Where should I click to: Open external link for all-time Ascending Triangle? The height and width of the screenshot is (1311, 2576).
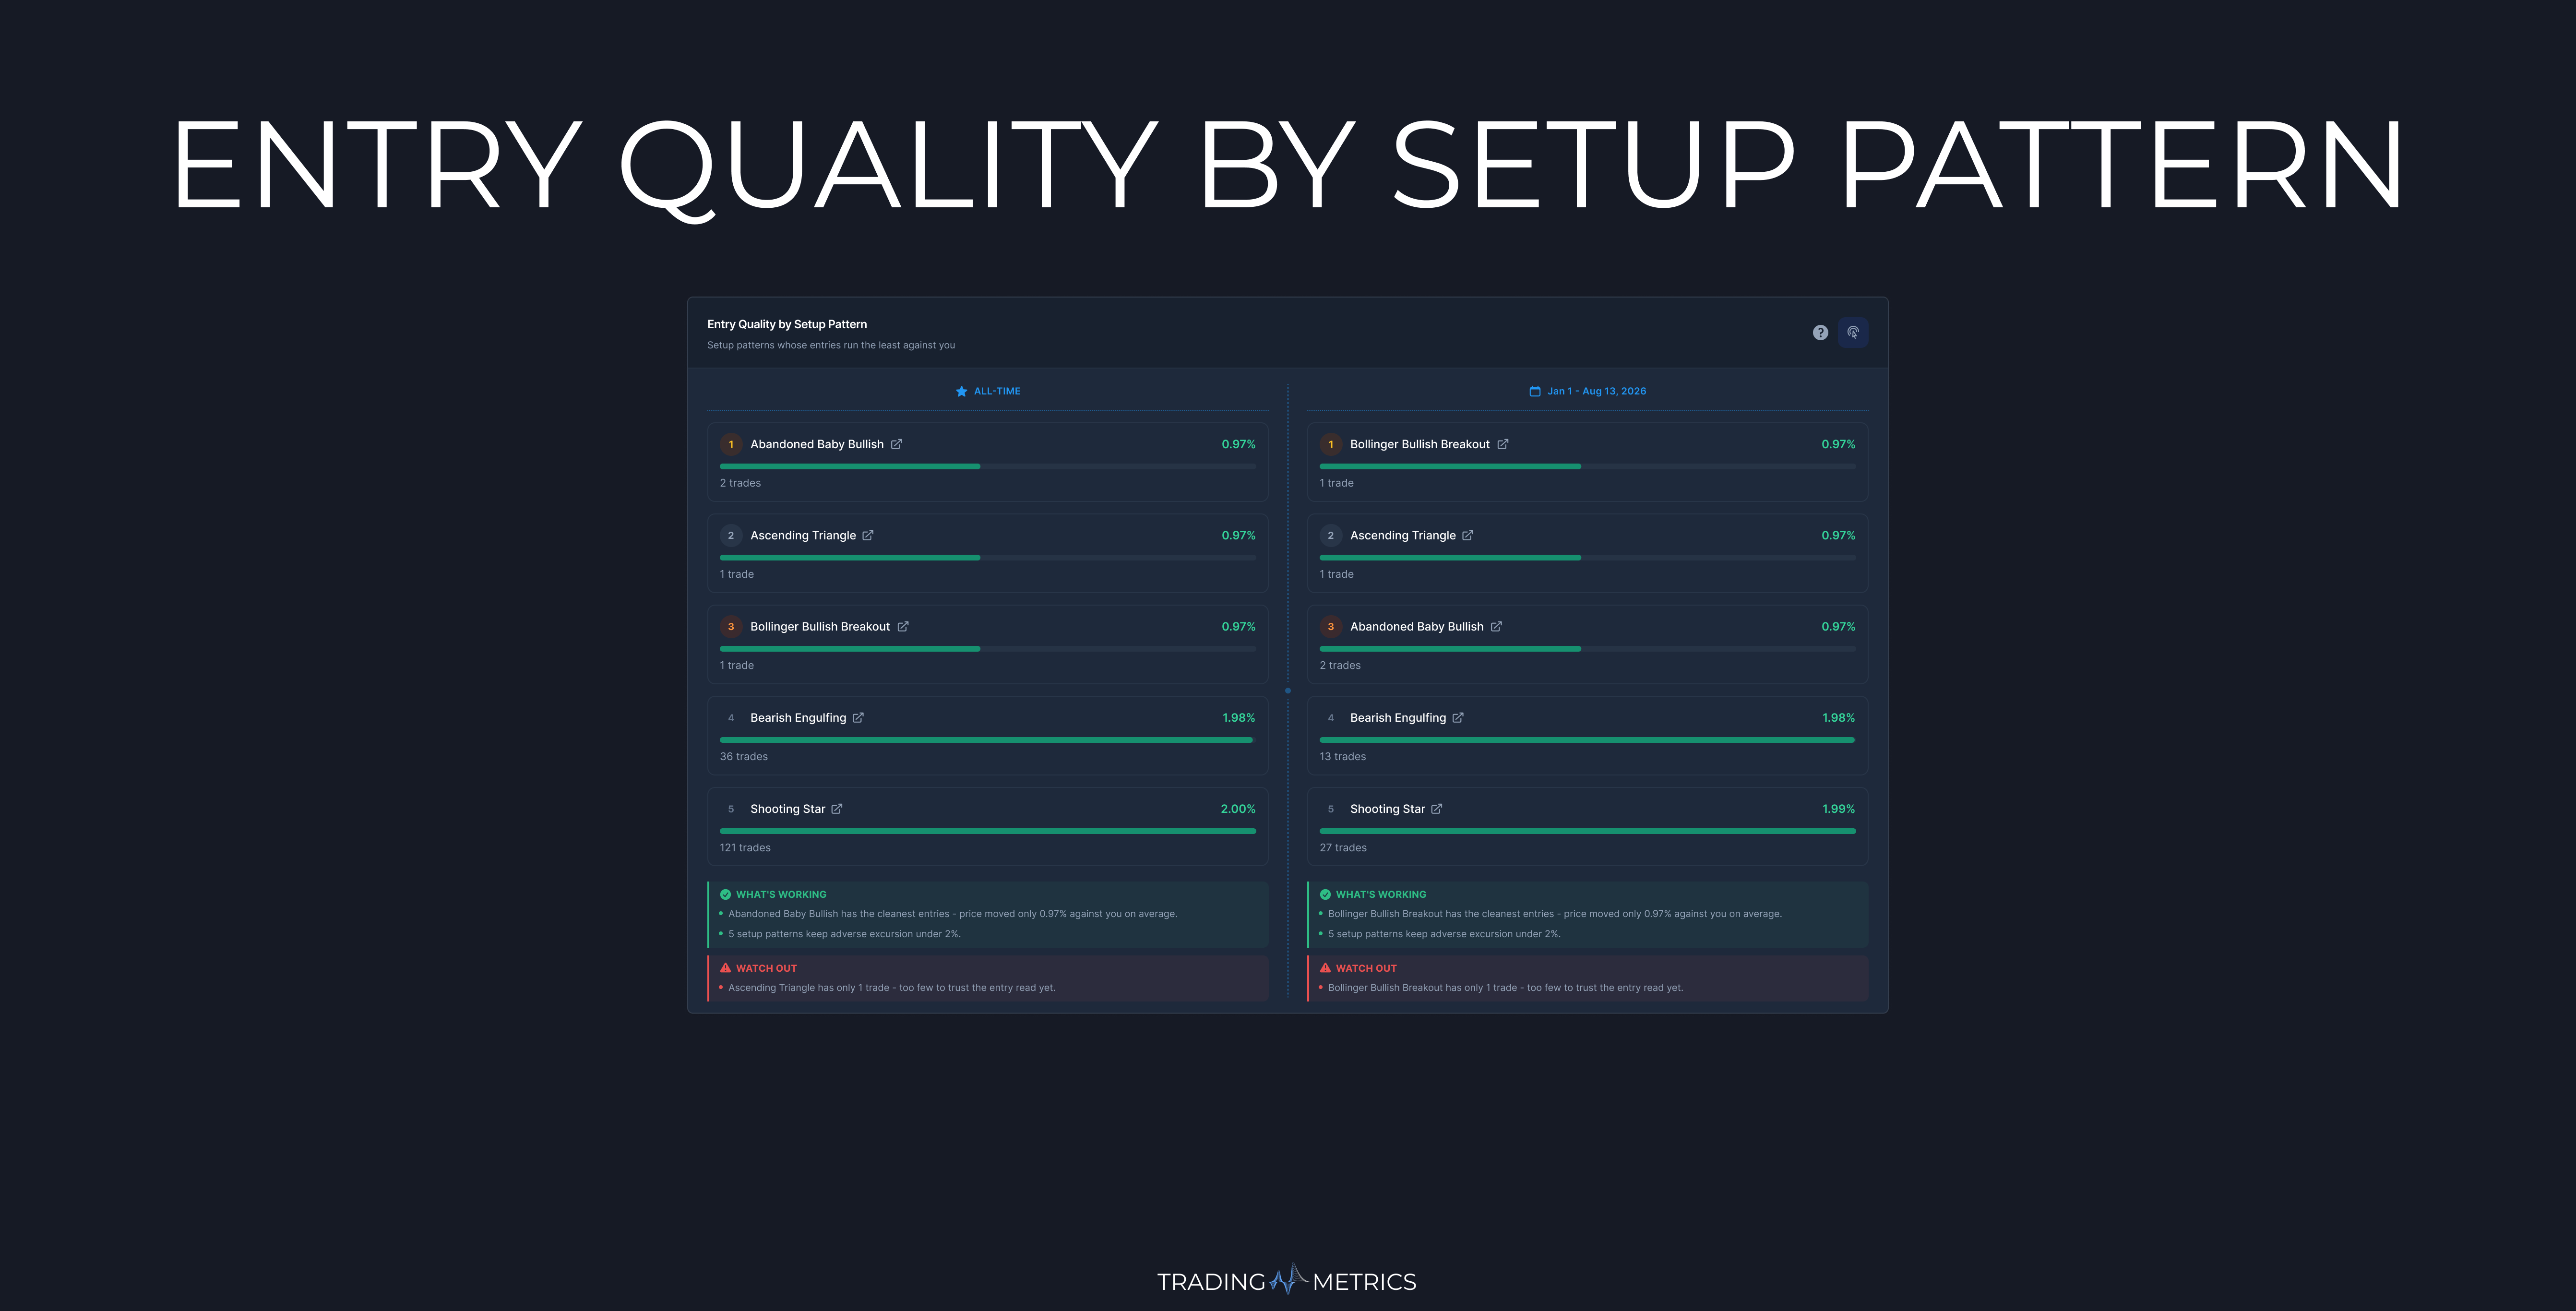pyautogui.click(x=868, y=535)
